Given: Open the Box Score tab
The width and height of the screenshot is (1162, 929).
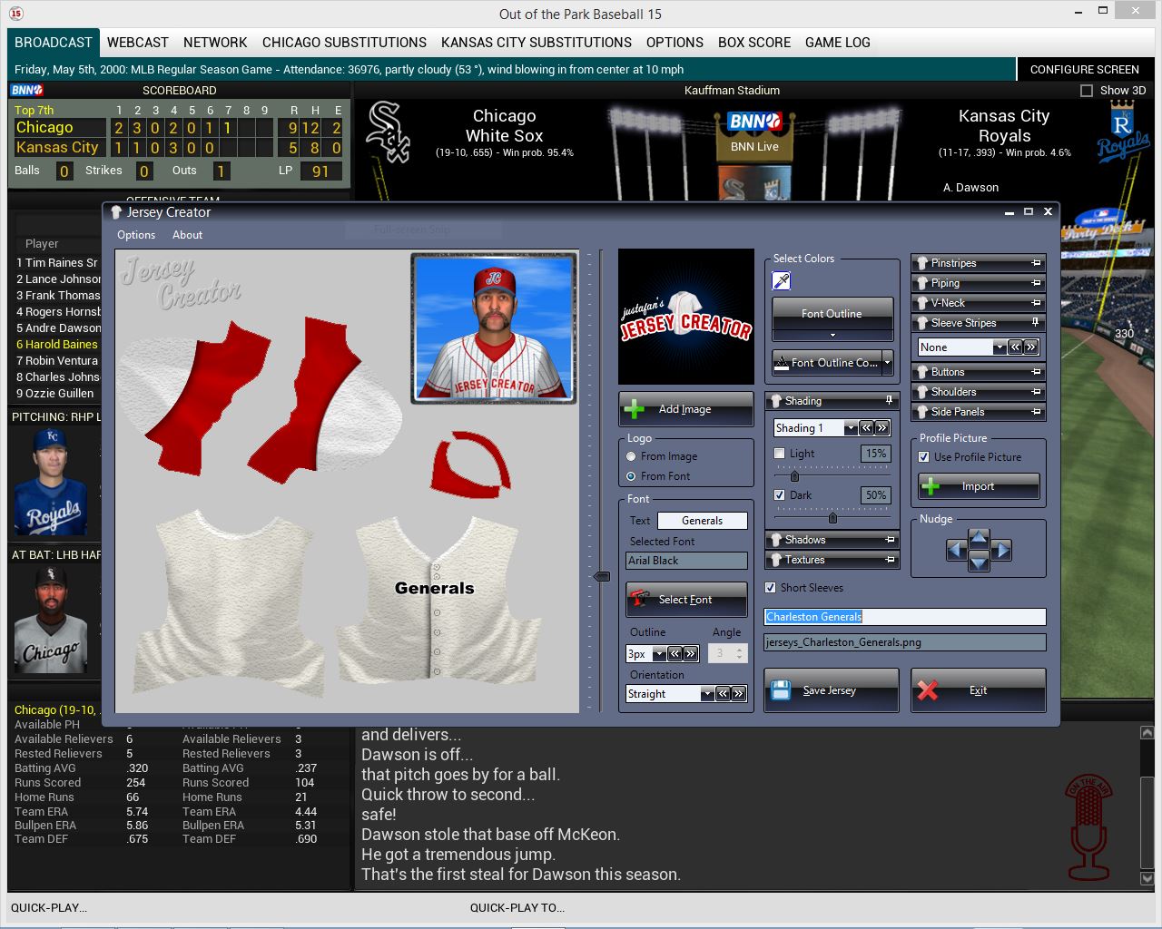Looking at the screenshot, I should [753, 43].
